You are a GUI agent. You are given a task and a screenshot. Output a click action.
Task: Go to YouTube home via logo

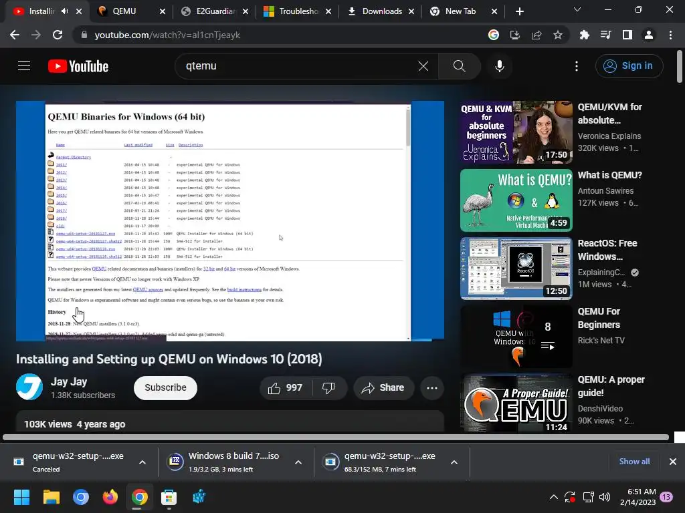click(78, 66)
